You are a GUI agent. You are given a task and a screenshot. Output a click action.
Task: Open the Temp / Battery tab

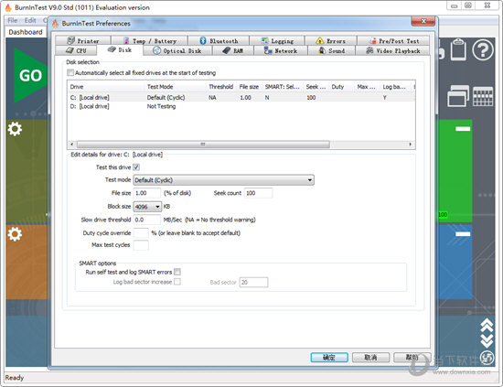[150, 41]
